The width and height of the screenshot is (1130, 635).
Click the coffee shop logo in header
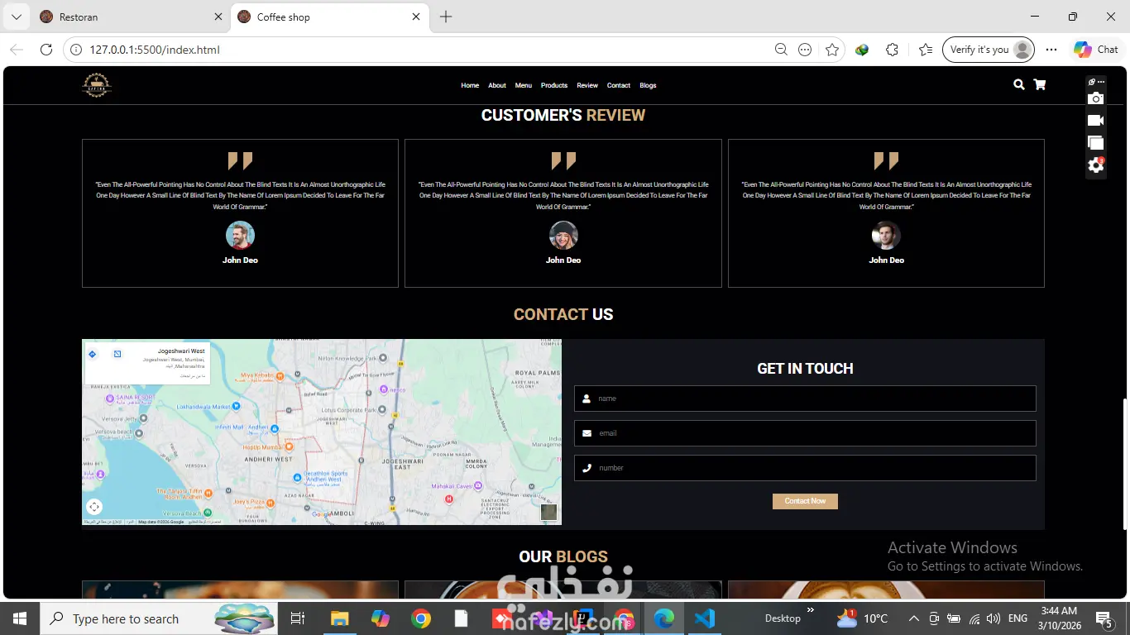tap(97, 85)
